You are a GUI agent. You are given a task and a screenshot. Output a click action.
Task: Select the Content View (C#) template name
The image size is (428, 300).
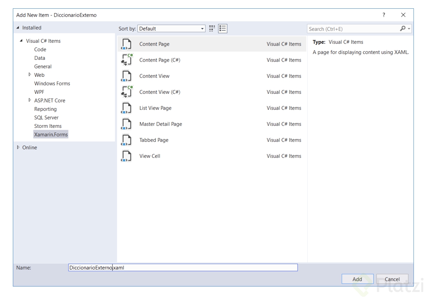[160, 92]
